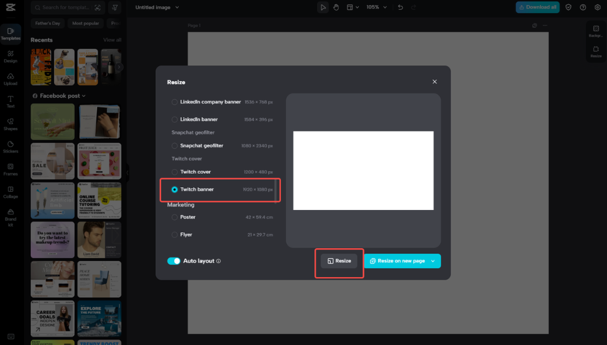Expand the Resize on new page dropdown arrow

coord(434,261)
